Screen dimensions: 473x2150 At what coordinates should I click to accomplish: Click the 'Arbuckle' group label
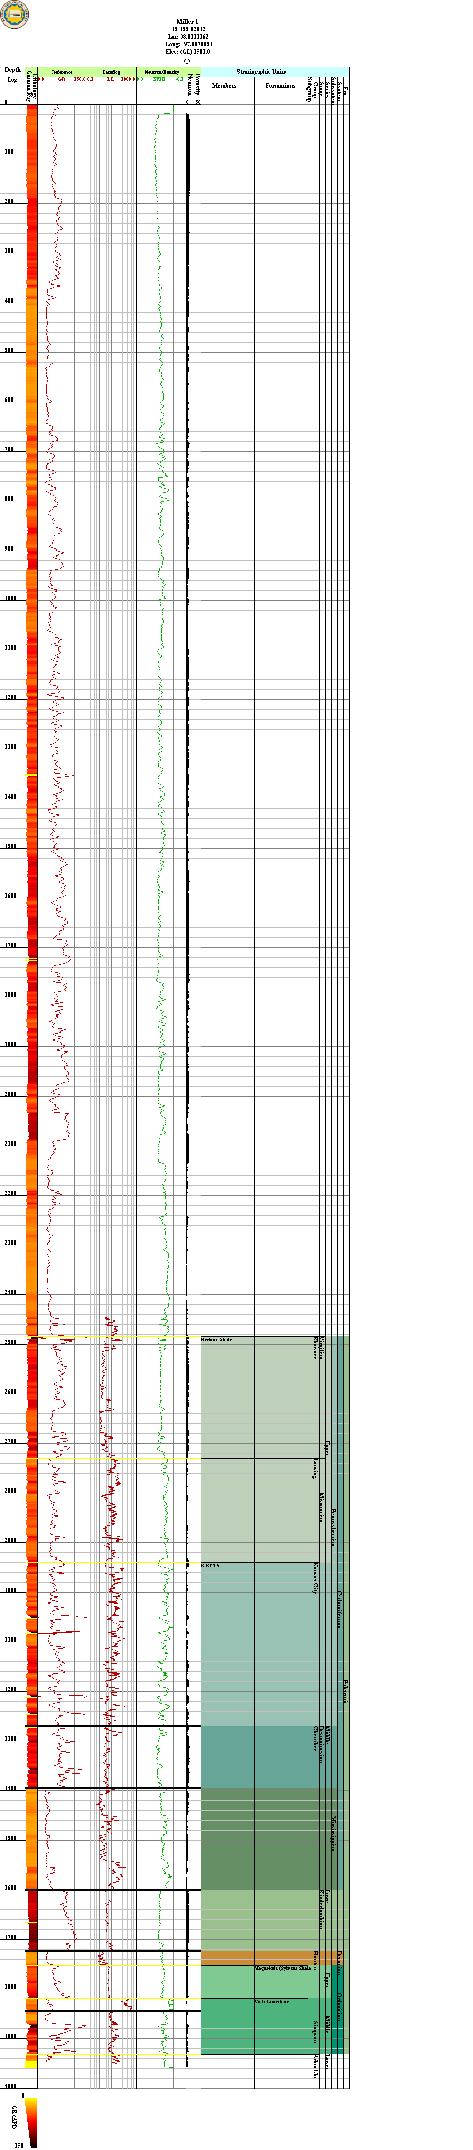(x=315, y=2067)
